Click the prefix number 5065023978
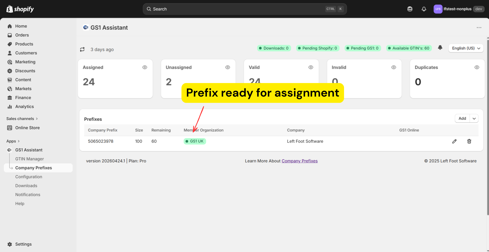The width and height of the screenshot is (489, 252). (101, 141)
